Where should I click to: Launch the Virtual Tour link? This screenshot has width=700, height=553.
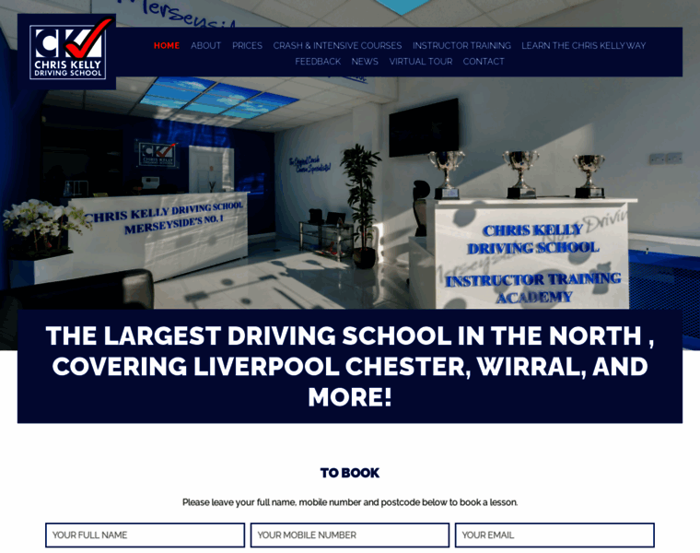coord(421,62)
